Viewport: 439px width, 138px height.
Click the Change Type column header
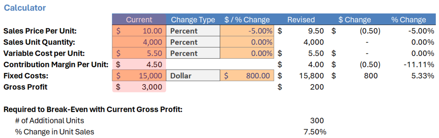tap(193, 19)
